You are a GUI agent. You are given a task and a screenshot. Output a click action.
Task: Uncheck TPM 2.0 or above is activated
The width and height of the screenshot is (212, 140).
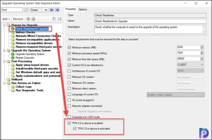tap(75, 129)
